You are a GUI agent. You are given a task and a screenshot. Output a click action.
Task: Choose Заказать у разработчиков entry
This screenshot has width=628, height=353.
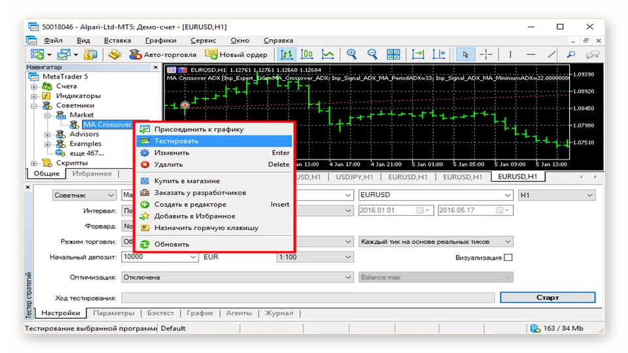coord(214,192)
